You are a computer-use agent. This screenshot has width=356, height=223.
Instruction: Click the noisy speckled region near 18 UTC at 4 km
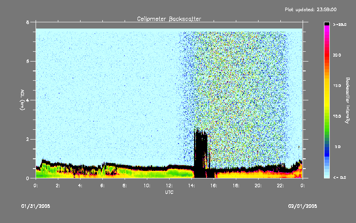(x=236, y=100)
